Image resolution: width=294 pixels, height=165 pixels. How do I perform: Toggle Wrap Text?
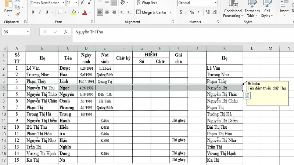click(x=147, y=3)
